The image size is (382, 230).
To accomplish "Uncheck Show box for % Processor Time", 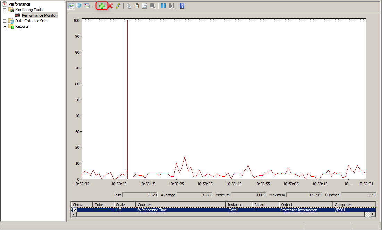I will point(75,210).
